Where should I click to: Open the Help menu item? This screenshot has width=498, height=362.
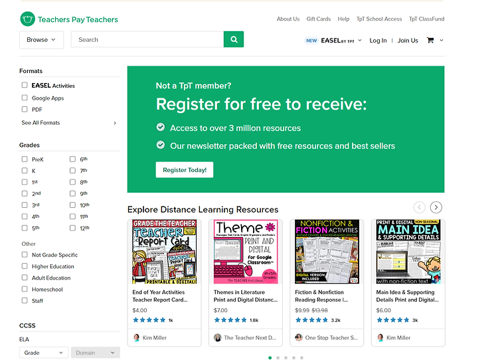pos(343,19)
